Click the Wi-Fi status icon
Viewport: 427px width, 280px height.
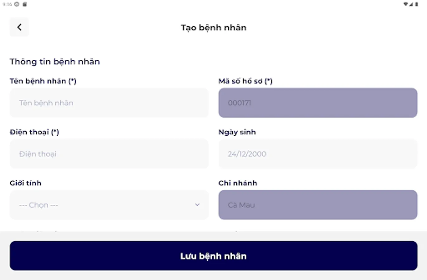point(406,4)
